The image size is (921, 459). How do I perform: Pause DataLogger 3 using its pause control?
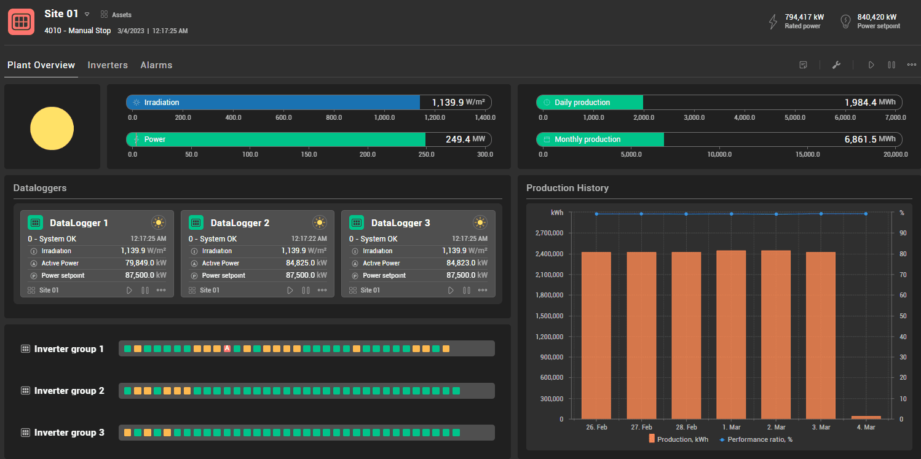[x=466, y=289]
